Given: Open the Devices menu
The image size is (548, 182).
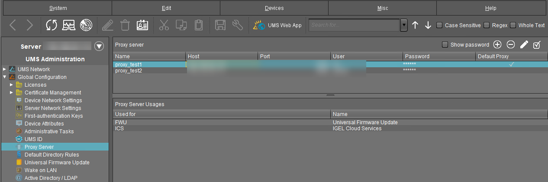Looking at the screenshot, I should (274, 8).
